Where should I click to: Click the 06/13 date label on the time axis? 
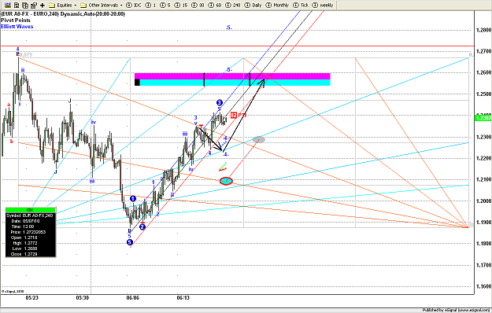pos(183,297)
